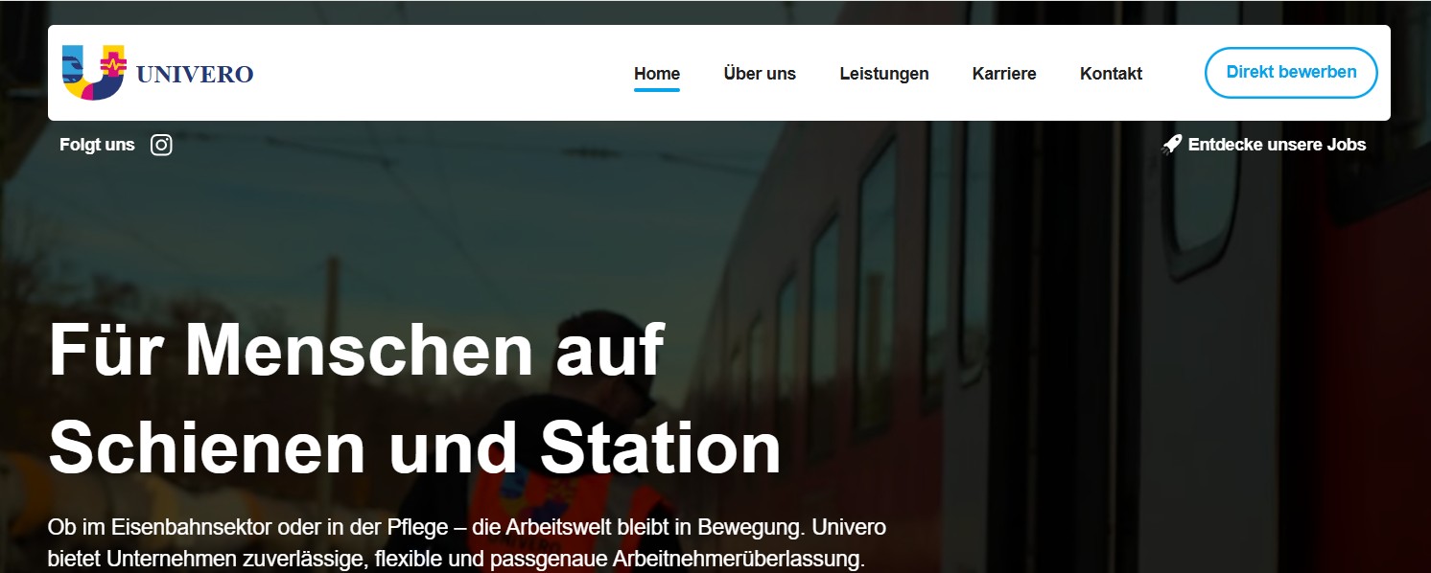Open the Karriere page

[x=1004, y=73]
